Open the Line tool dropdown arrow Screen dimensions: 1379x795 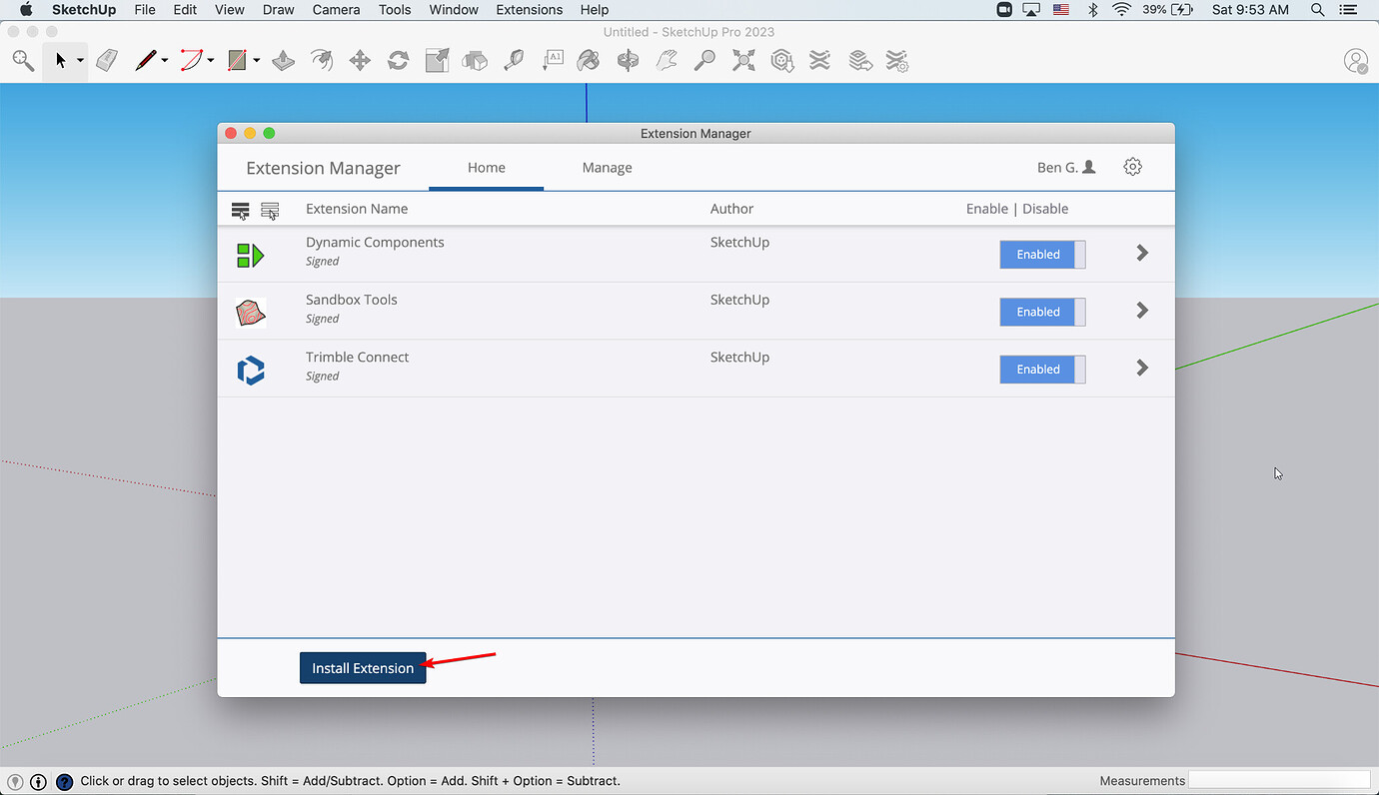tap(166, 61)
